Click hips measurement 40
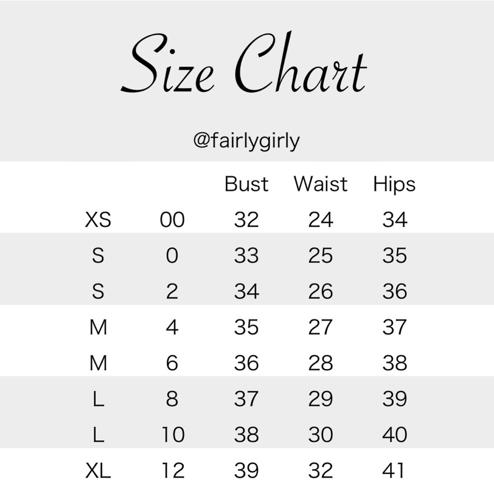The height and width of the screenshot is (494, 494). (x=394, y=435)
